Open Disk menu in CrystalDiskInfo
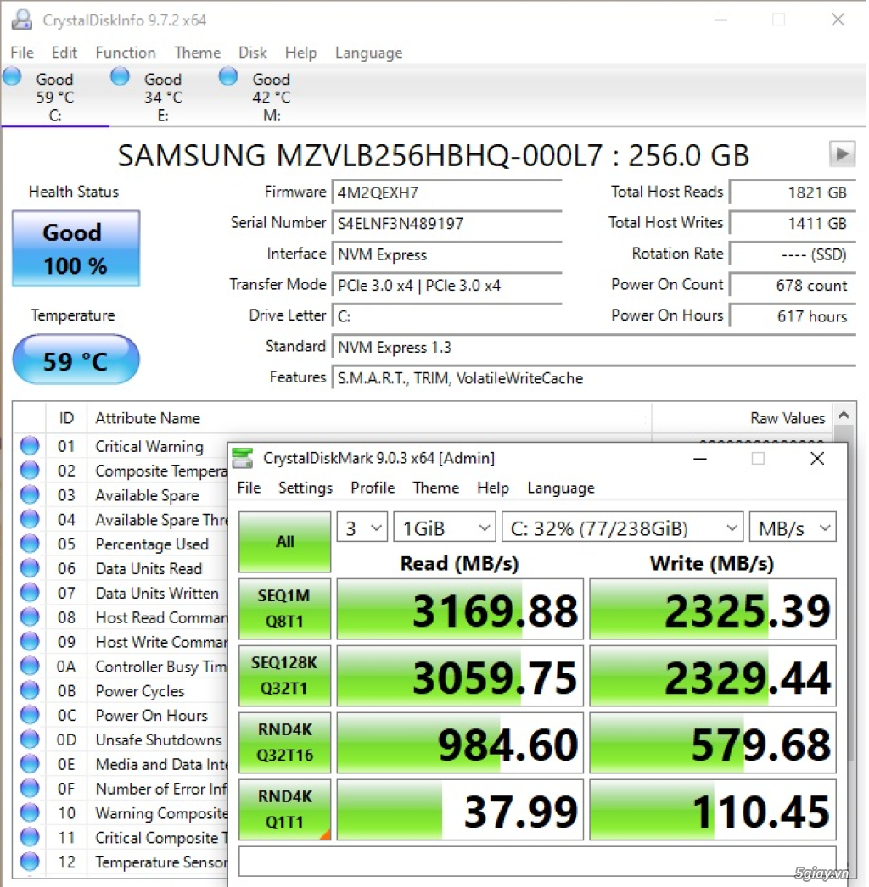 (253, 53)
